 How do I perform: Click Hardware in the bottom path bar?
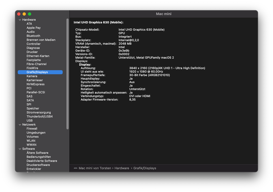(122, 168)
